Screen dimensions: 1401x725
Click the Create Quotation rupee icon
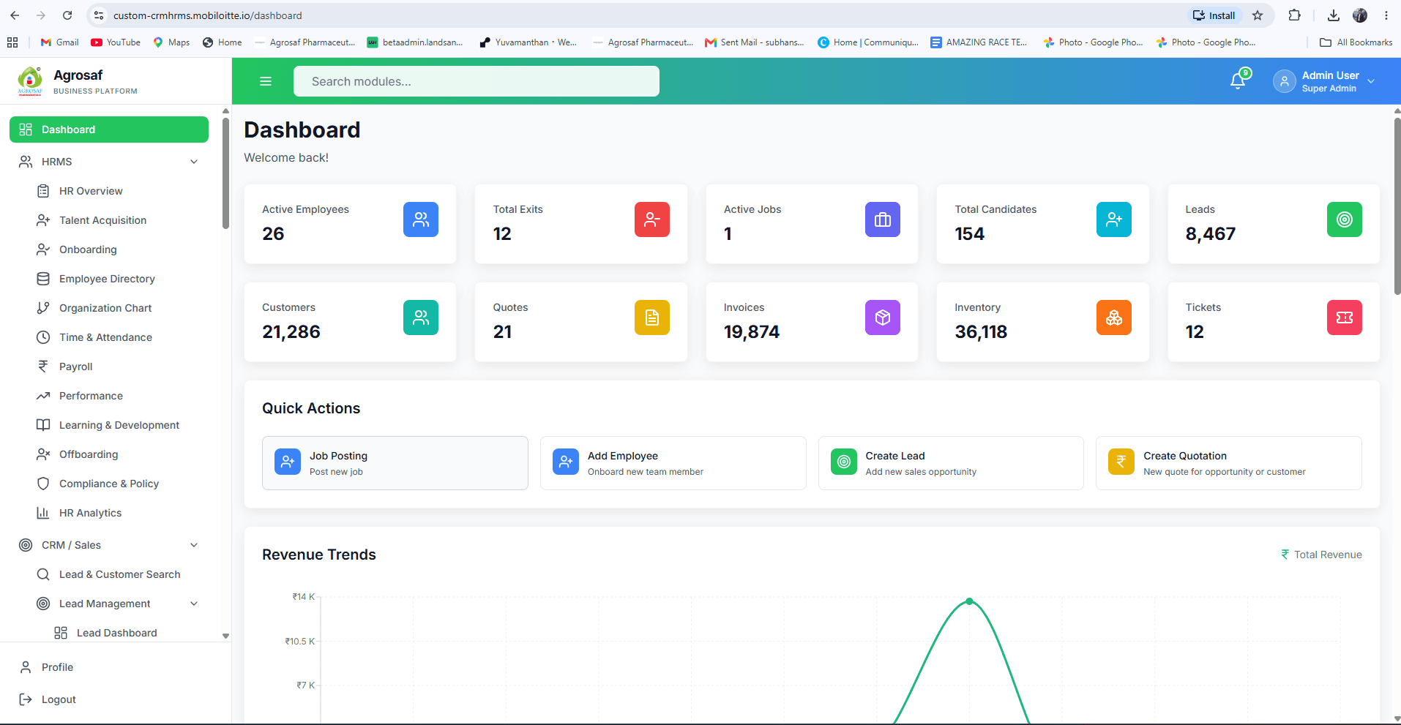1121,462
